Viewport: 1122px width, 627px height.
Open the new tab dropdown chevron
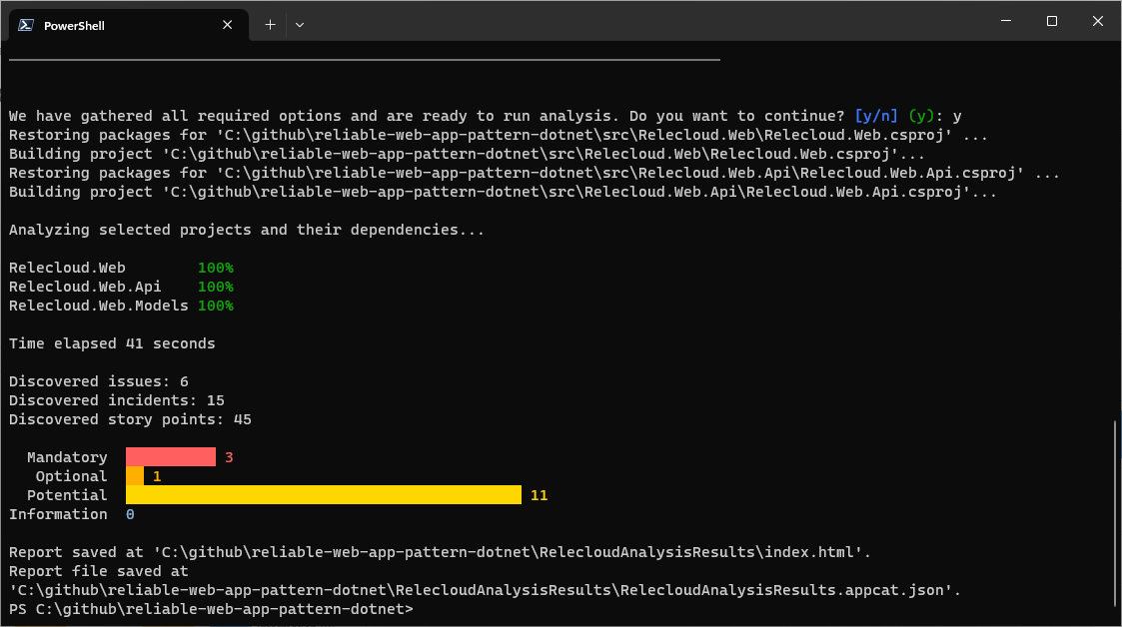point(298,24)
